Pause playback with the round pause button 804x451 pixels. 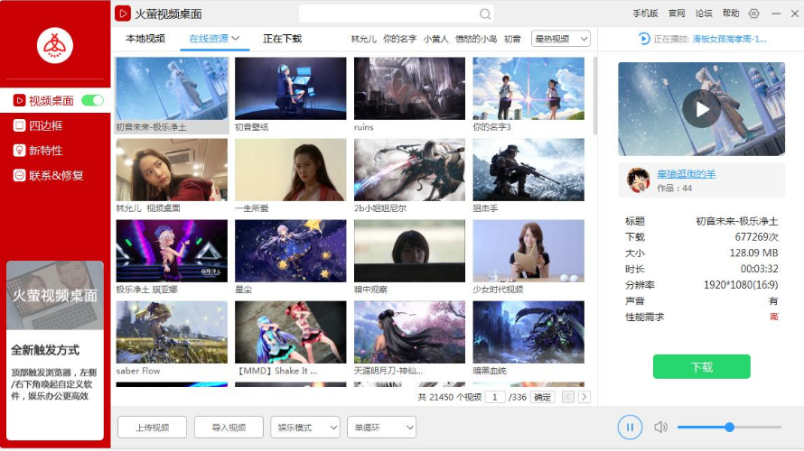[630, 427]
